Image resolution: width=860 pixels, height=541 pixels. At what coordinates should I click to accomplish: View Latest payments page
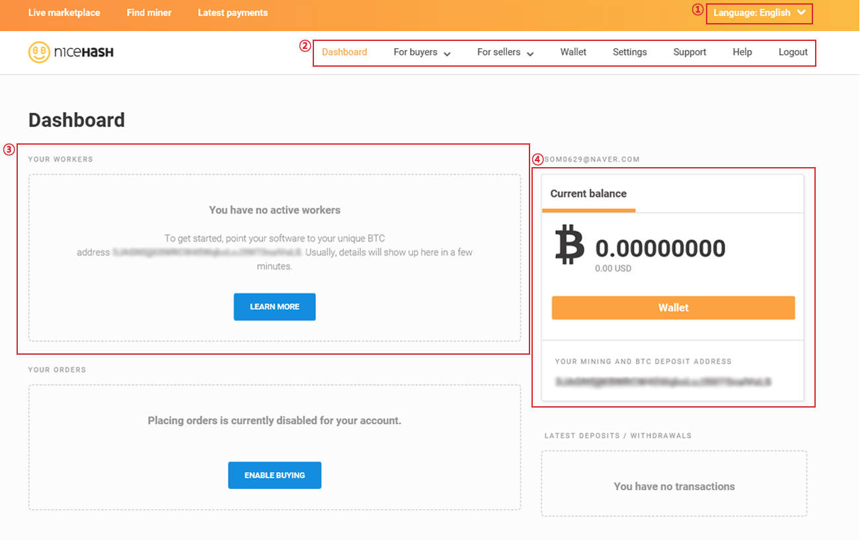point(233,13)
